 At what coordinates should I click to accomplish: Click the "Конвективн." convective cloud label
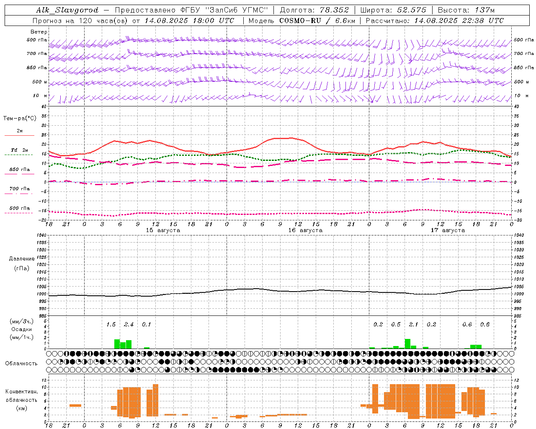pos(22,392)
